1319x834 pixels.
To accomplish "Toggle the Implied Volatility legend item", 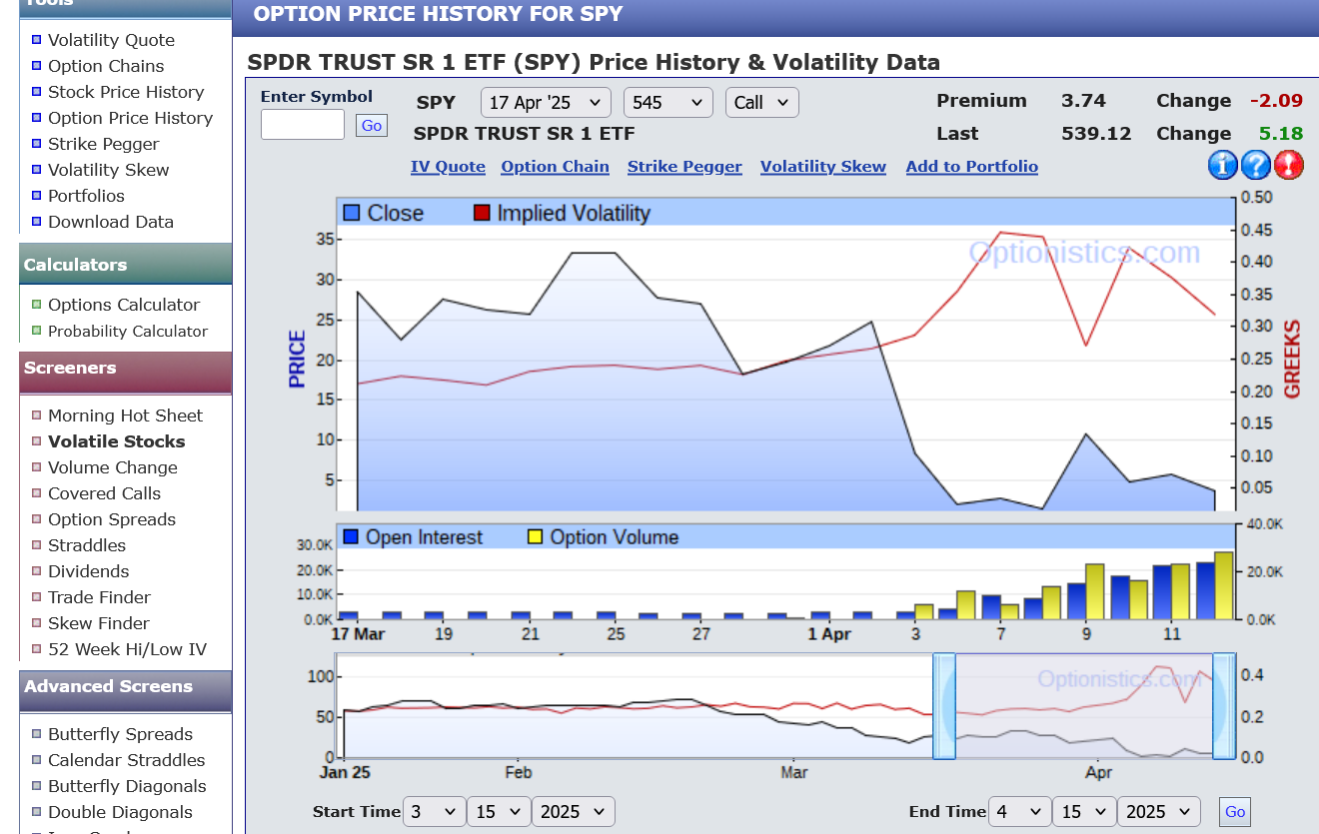I will pyautogui.click(x=562, y=213).
